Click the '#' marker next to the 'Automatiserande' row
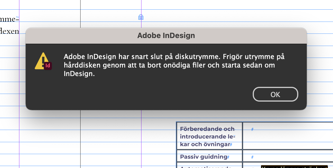This screenshot has height=168, width=333. click(252, 167)
